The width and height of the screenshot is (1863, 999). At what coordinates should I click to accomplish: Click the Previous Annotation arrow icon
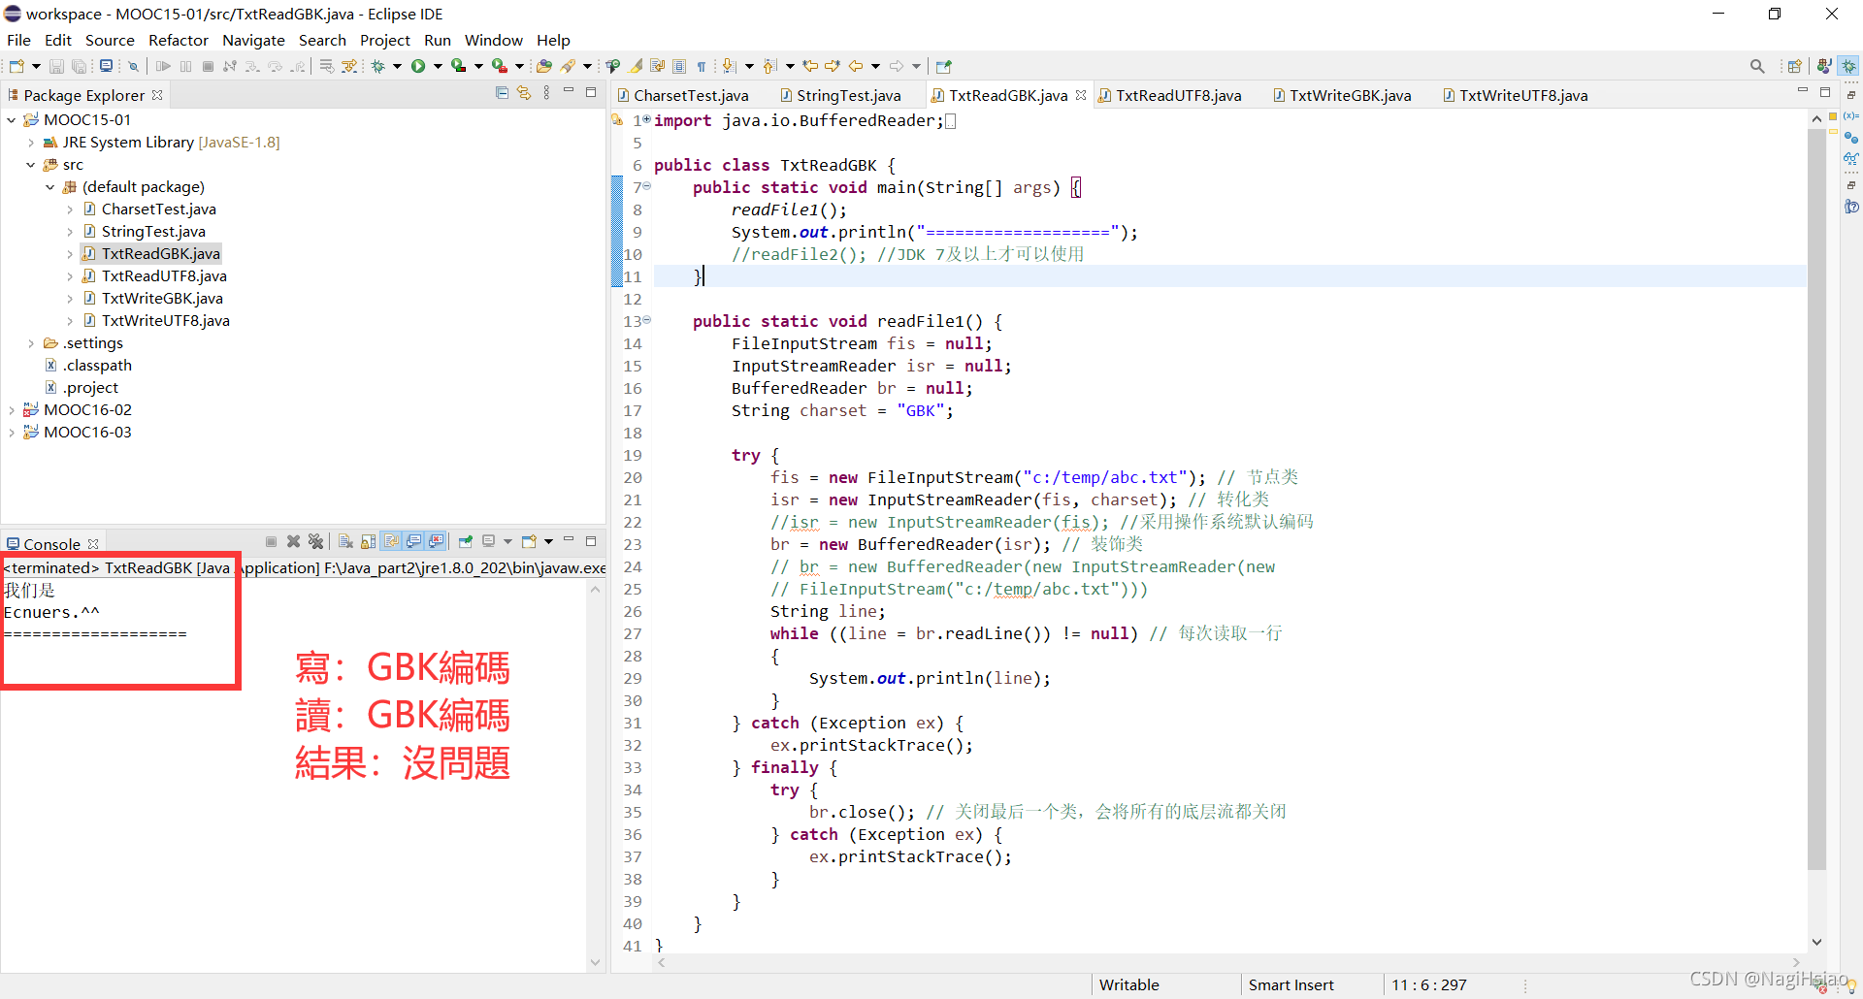[x=770, y=66]
